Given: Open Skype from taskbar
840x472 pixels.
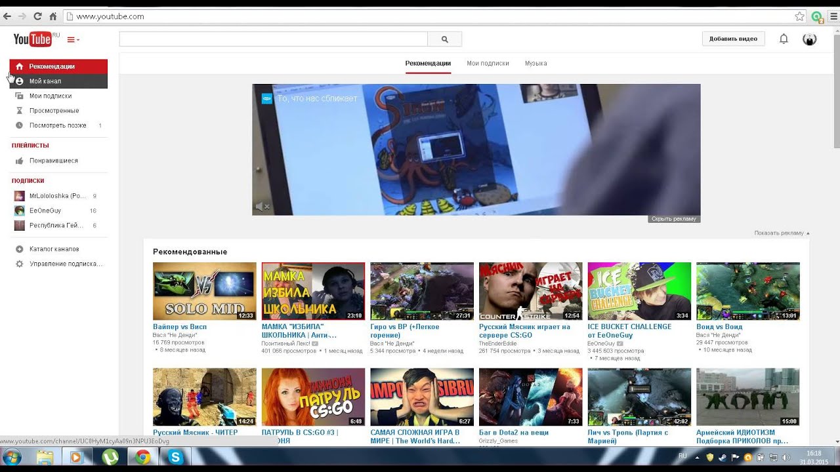Looking at the screenshot, I should [176, 458].
